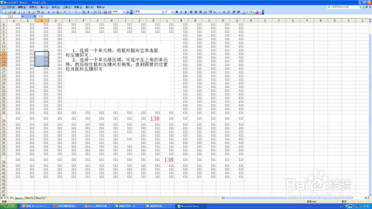Click the Name Box showing C12
Image resolution: width=372 pixels, height=209 pixels.
11,16
